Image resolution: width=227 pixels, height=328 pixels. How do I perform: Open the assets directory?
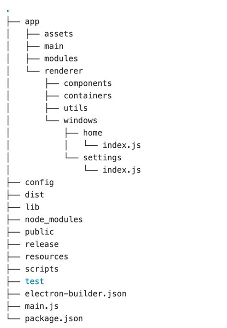click(59, 34)
